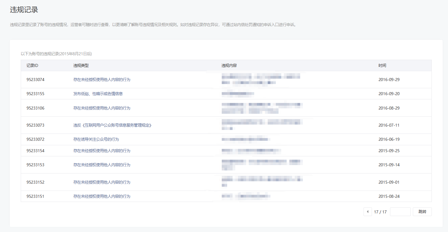Select record ID 95233073
448x232 pixels.
point(35,125)
